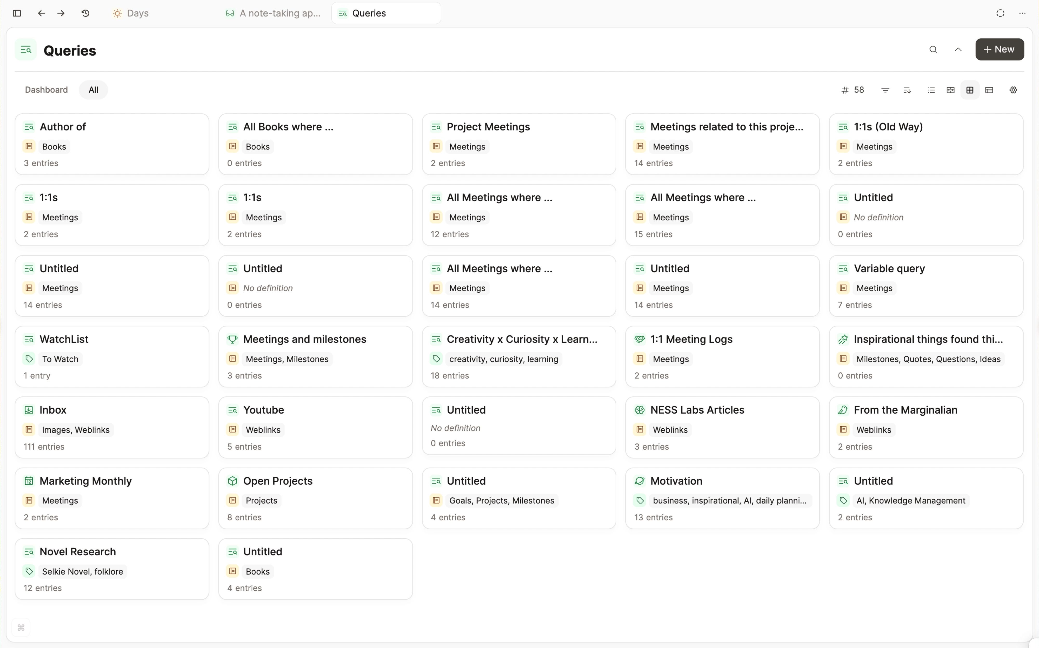Navigate forward using the right arrow
The image size is (1039, 648).
tap(61, 13)
